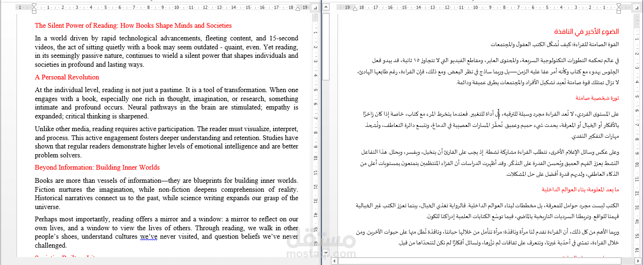
Task: Click the scroll-down arrow of the Arabic document window
Action: click(326, 252)
